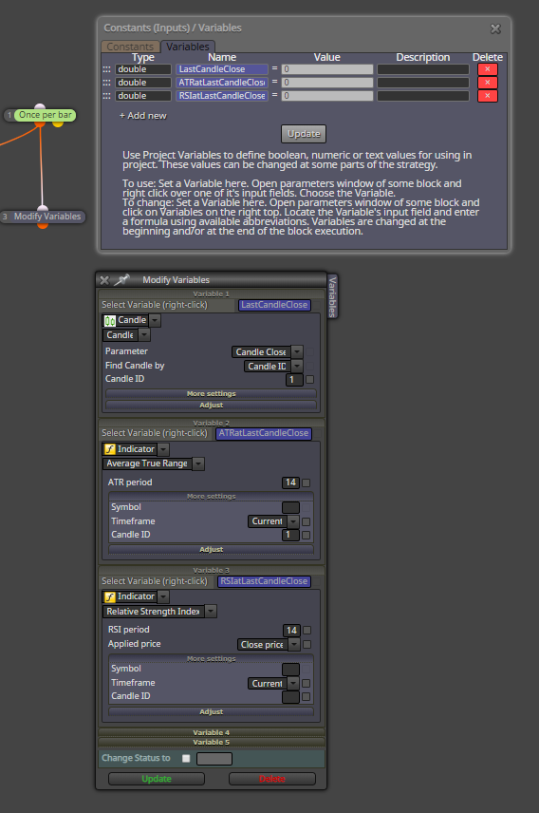Click Adjust button in Variable 1

click(x=212, y=405)
